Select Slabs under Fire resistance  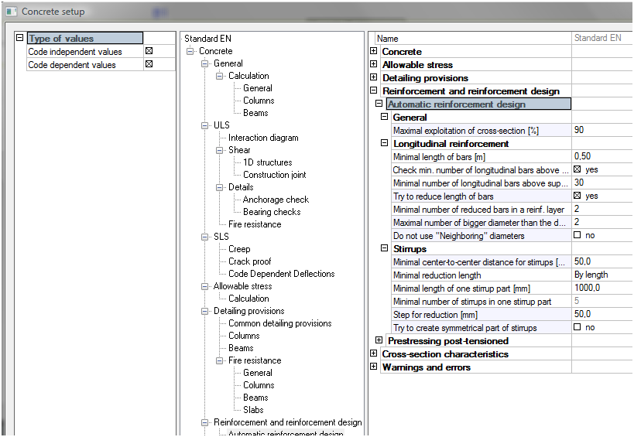[x=253, y=410]
